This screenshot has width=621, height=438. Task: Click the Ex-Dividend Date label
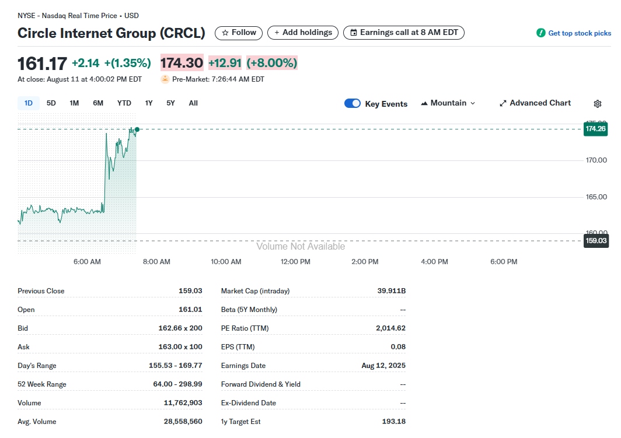(x=248, y=403)
